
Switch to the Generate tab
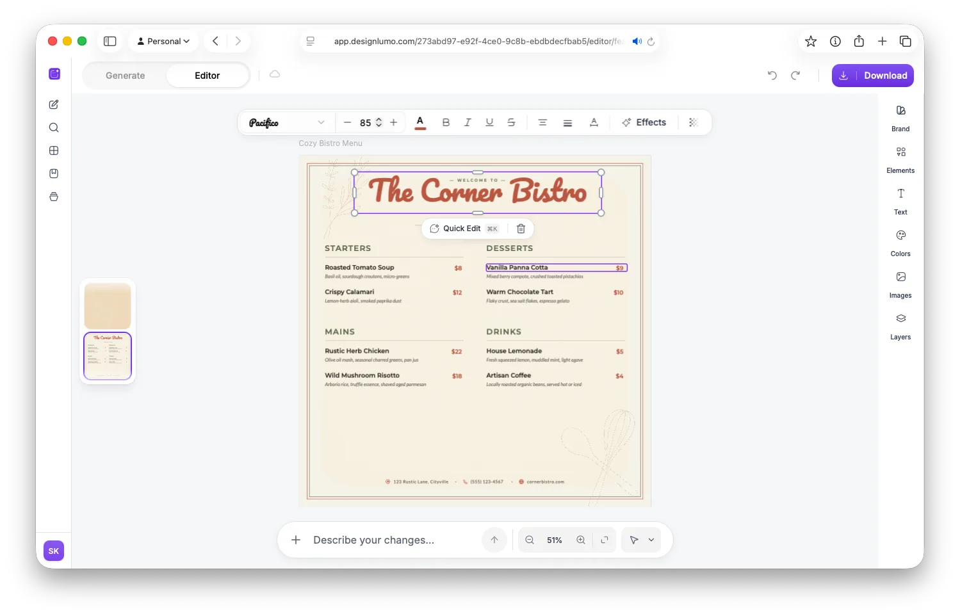[x=126, y=76]
